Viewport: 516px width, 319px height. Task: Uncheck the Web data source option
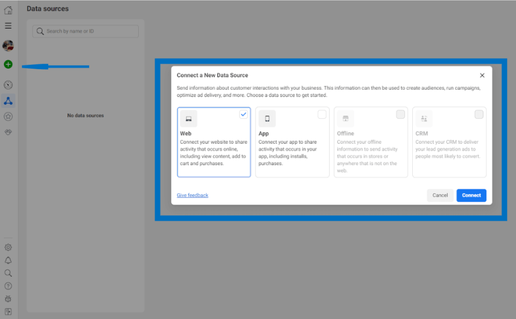pyautogui.click(x=243, y=114)
